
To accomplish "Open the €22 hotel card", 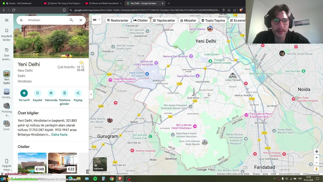I will (x=63, y=163).
